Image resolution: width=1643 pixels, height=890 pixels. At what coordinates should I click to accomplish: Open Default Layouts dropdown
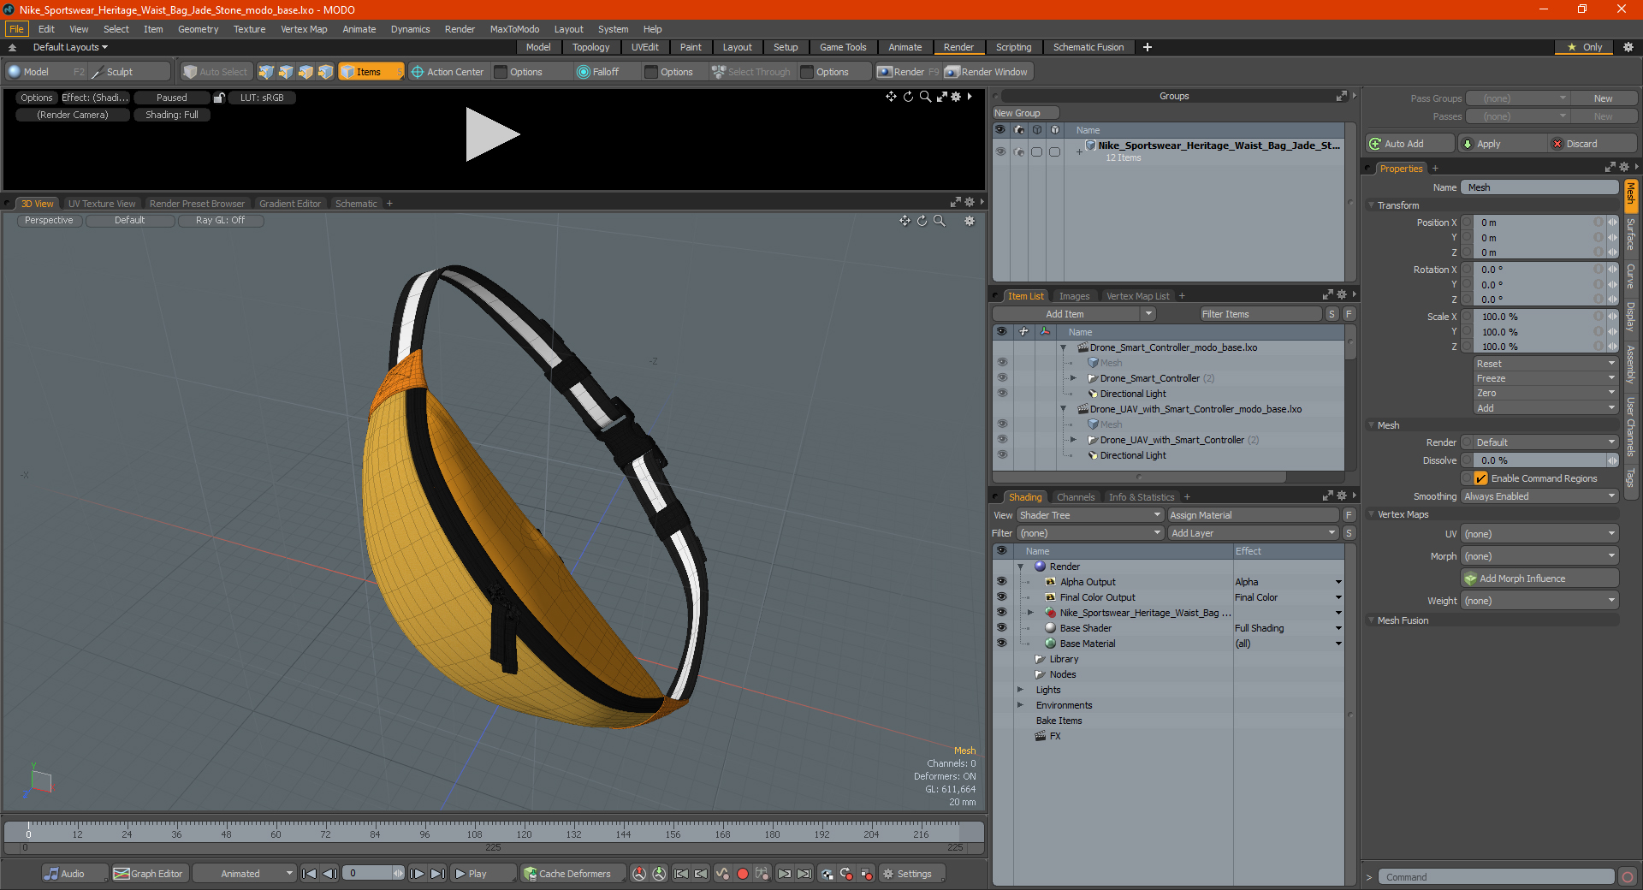70,47
